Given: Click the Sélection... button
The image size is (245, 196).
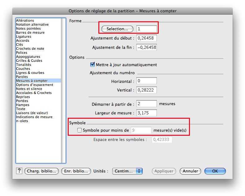Looking at the screenshot, I should point(117,29).
